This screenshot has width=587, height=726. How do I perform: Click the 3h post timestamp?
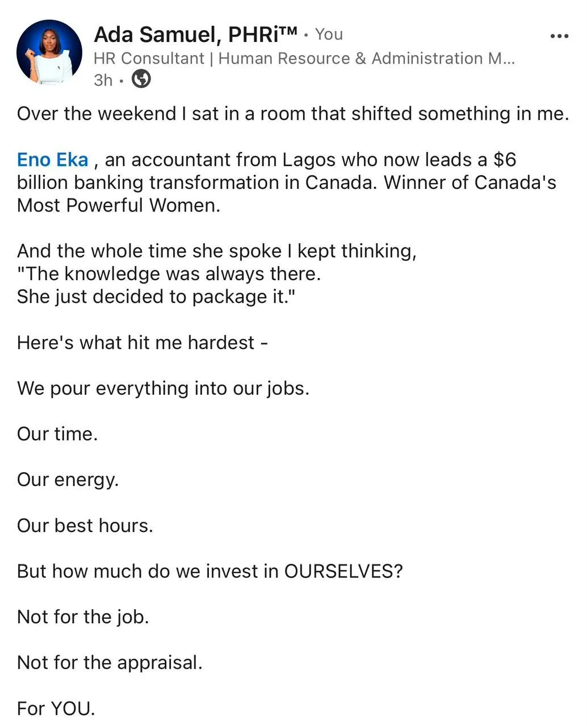(x=103, y=80)
